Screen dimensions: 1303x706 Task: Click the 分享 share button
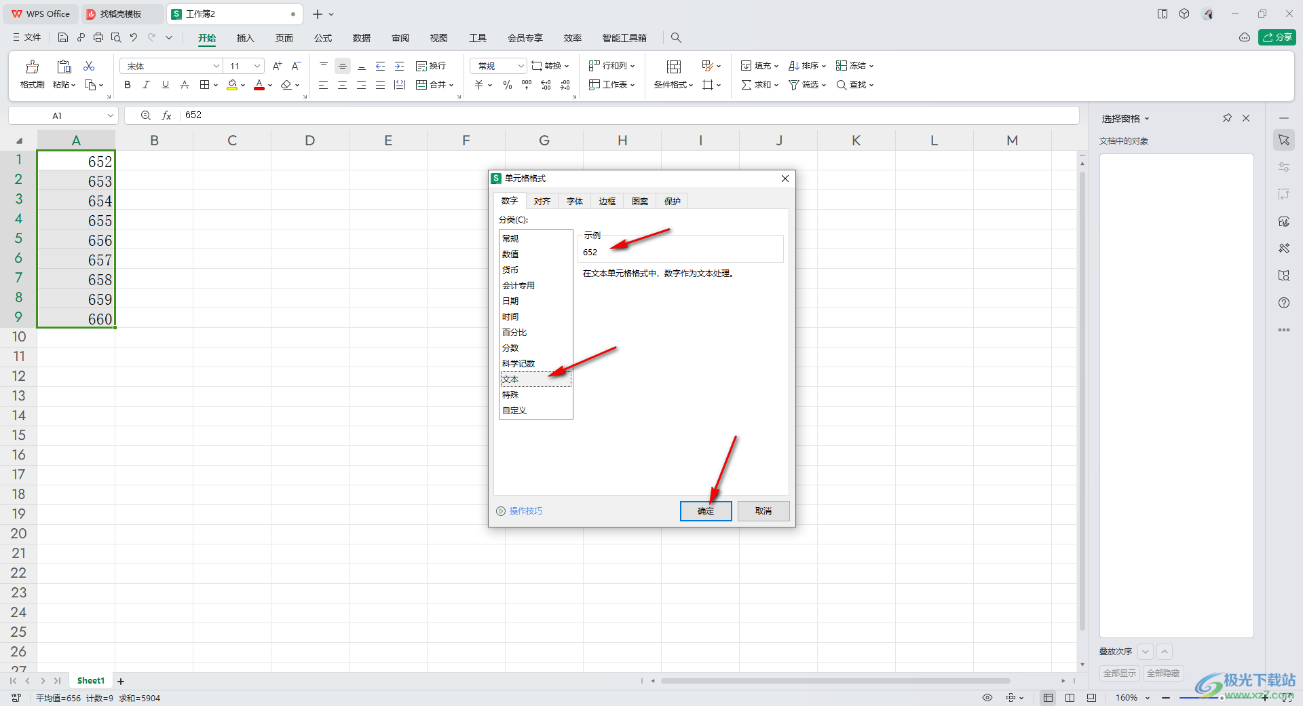1277,37
